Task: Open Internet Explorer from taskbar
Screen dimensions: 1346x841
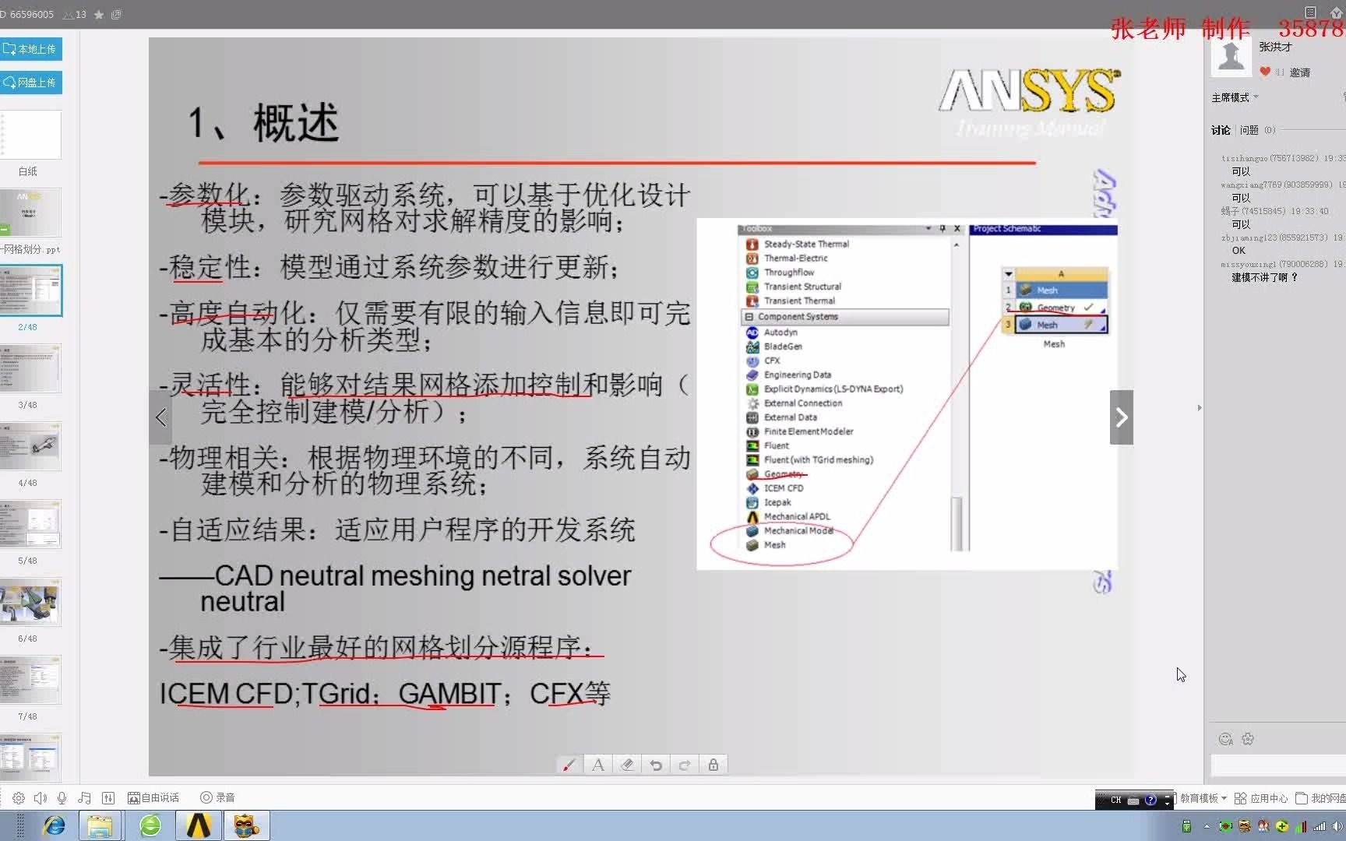Action: 54,825
